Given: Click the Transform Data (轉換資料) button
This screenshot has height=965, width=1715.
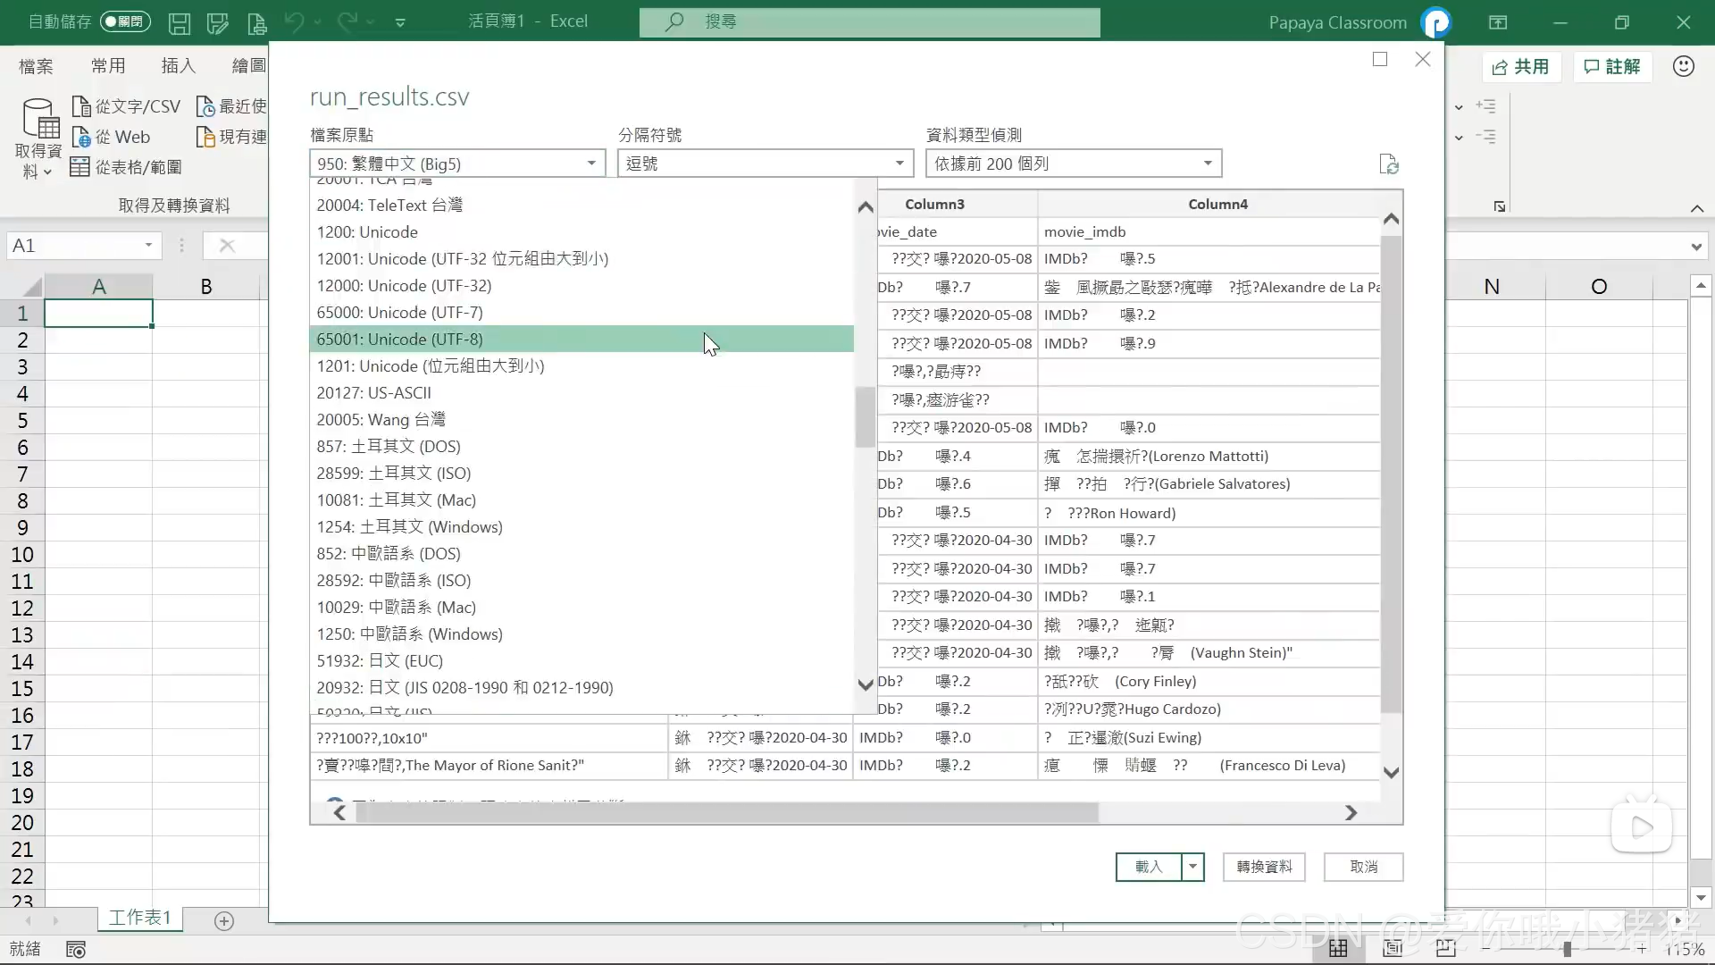Looking at the screenshot, I should (1264, 867).
